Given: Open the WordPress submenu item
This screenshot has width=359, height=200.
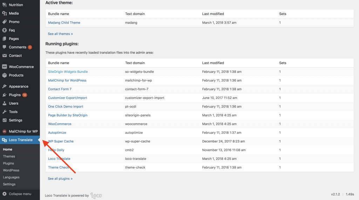Looking at the screenshot, I should click(11, 170).
